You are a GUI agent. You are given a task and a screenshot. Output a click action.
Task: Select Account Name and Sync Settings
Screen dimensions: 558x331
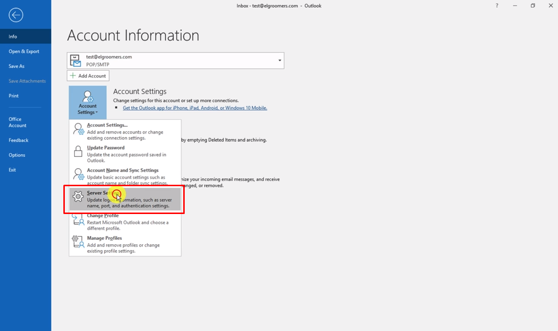(x=125, y=176)
